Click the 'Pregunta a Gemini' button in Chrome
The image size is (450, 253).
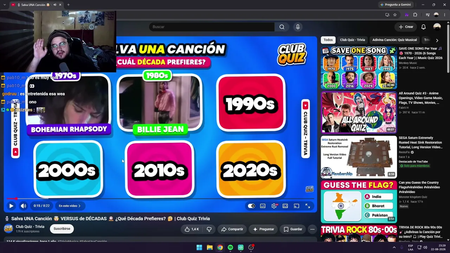click(x=396, y=5)
